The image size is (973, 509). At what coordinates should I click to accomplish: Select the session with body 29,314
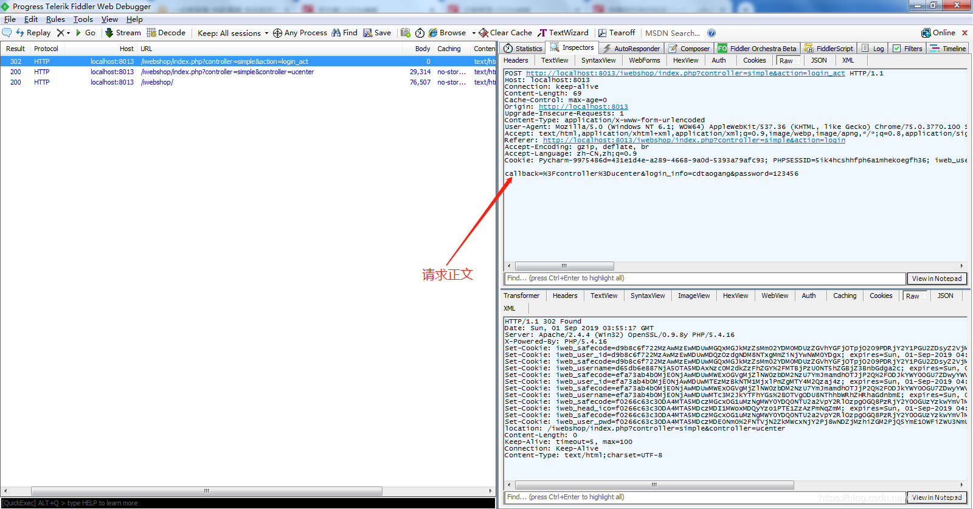(x=248, y=72)
